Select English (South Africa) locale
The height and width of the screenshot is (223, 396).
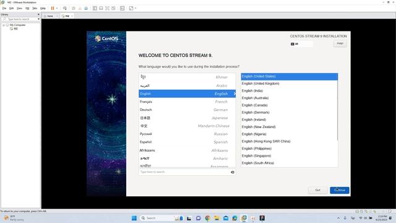click(289, 163)
